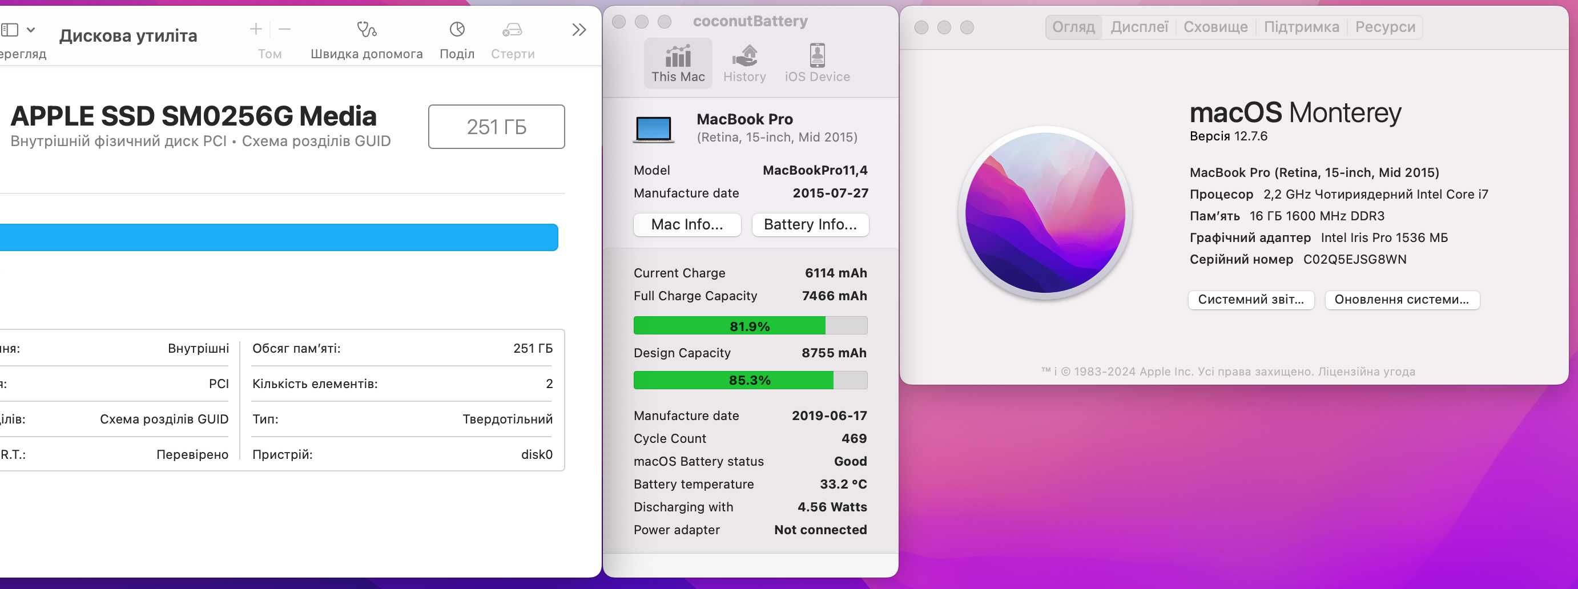Click the Перевірено S.M.A.R.T. status value
This screenshot has width=1578, height=589.
click(x=192, y=455)
